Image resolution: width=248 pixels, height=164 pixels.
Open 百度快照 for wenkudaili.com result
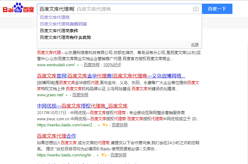coord(92,65)
